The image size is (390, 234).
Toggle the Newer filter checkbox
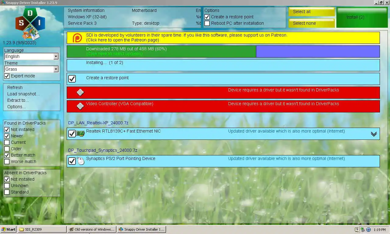[7, 136]
